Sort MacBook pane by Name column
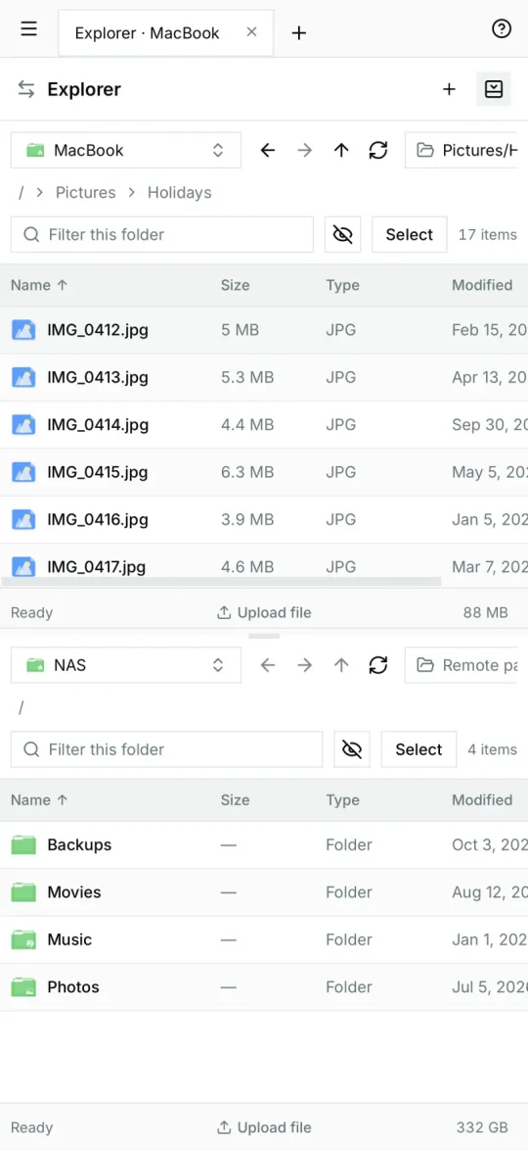Viewport: 528px width, 1151px height. click(x=39, y=286)
